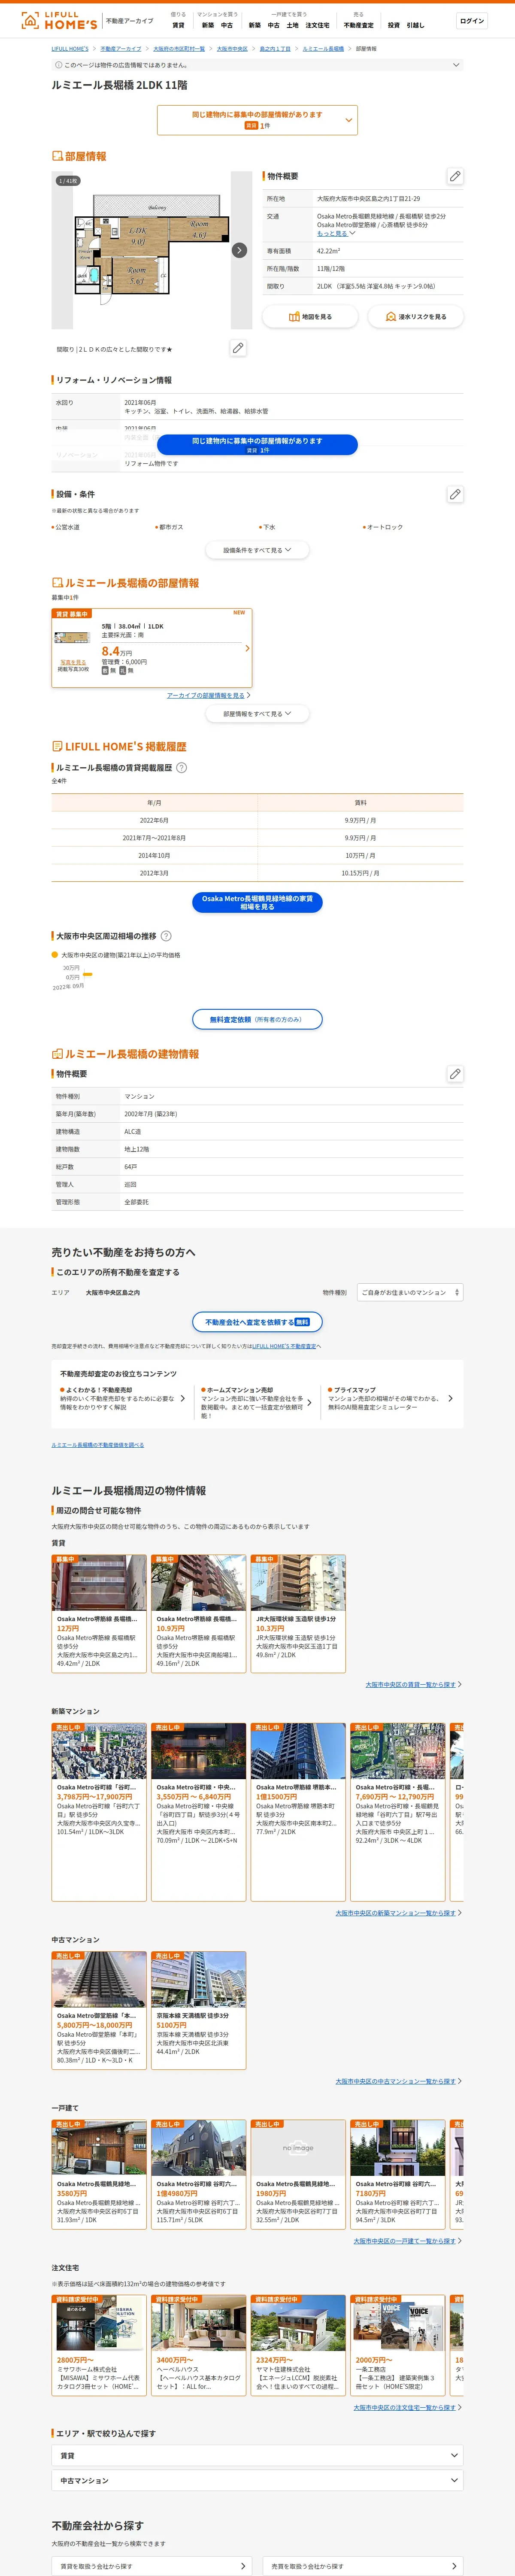Breadcrumb link 島之内1丁目
Viewport: 515px width, 2576px height.
pyautogui.click(x=275, y=48)
